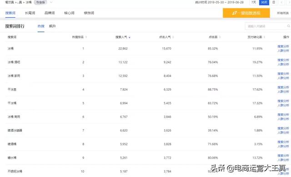Switch to the 品牌词 tab
The width and height of the screenshot is (291, 177).
click(x=50, y=13)
